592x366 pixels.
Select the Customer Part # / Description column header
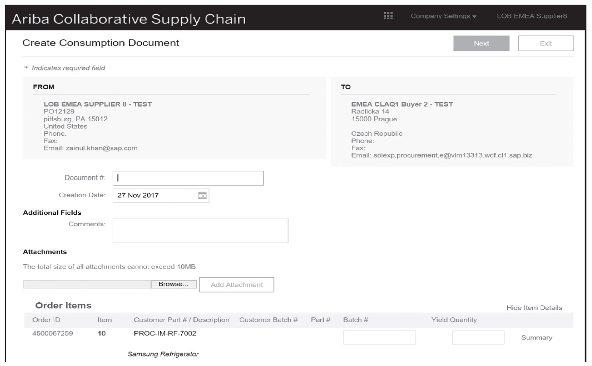click(182, 320)
